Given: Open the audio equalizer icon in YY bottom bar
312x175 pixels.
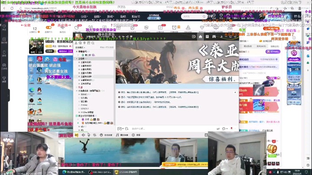Looking at the screenshot, I should click(x=94, y=135).
